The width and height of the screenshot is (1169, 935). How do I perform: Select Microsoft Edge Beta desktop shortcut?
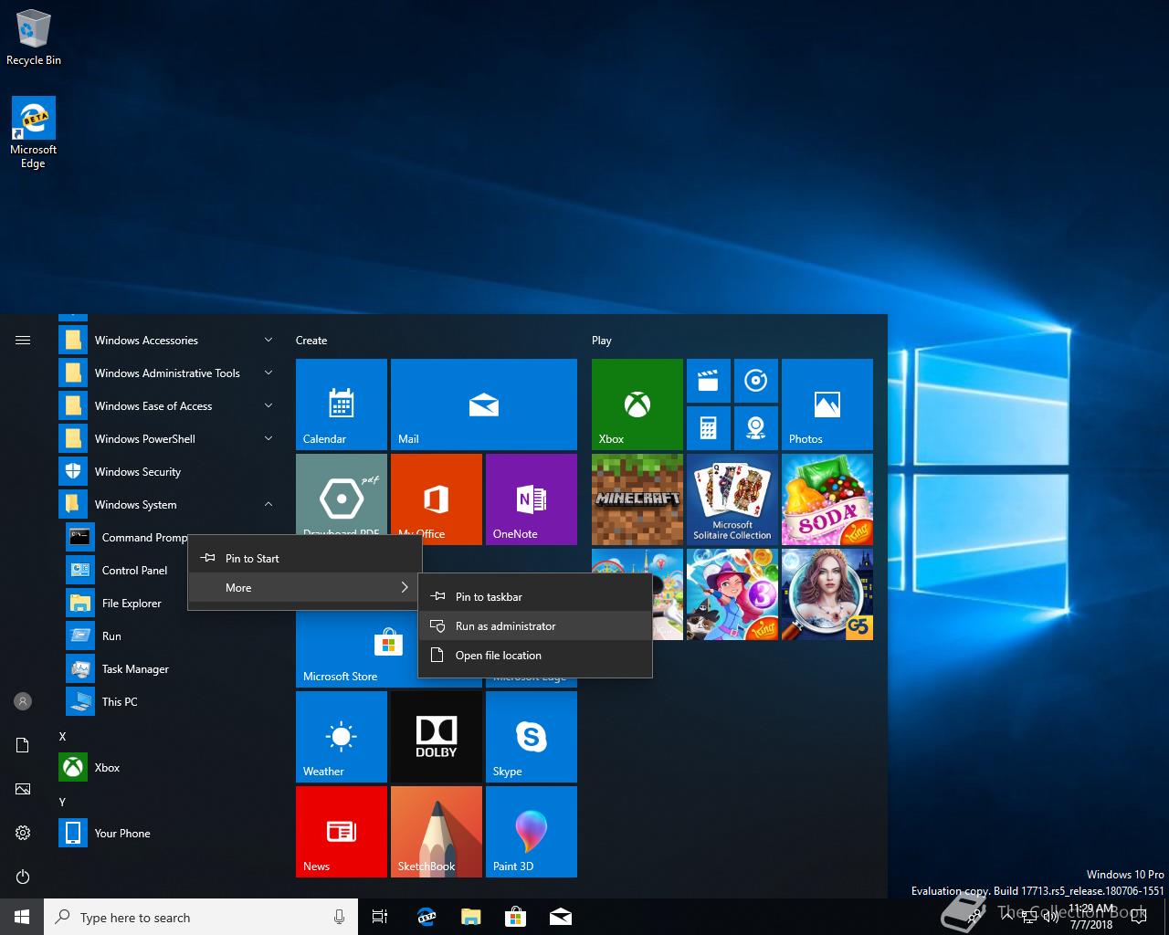point(34,133)
